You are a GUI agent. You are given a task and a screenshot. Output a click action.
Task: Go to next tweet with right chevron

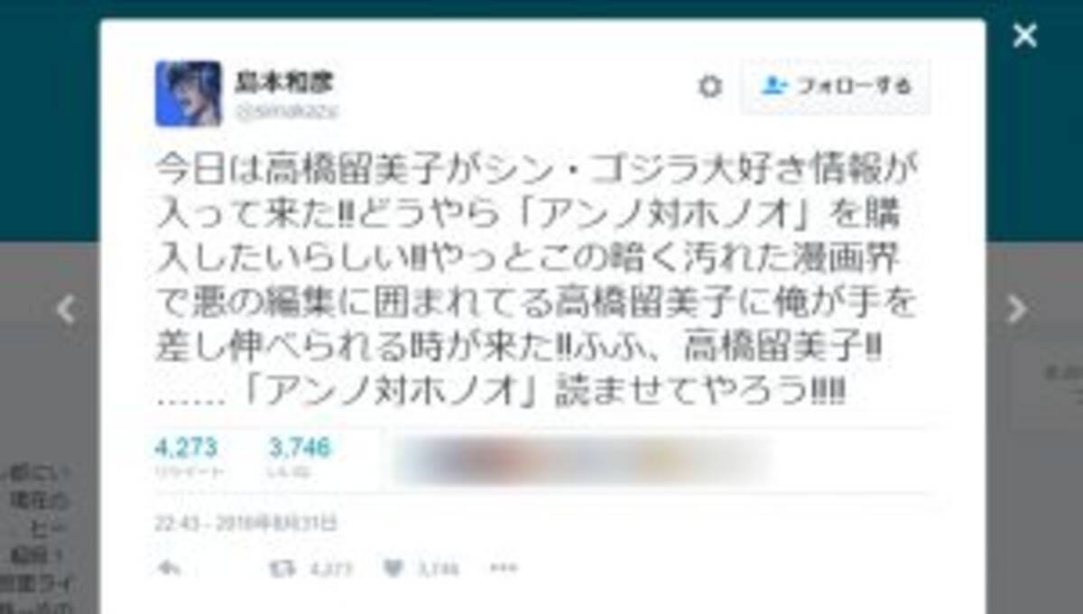1017,310
